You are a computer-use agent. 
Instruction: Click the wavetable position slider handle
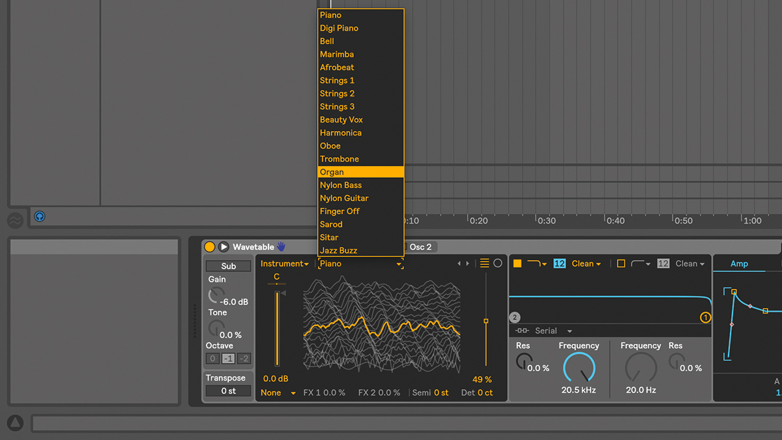(485, 321)
